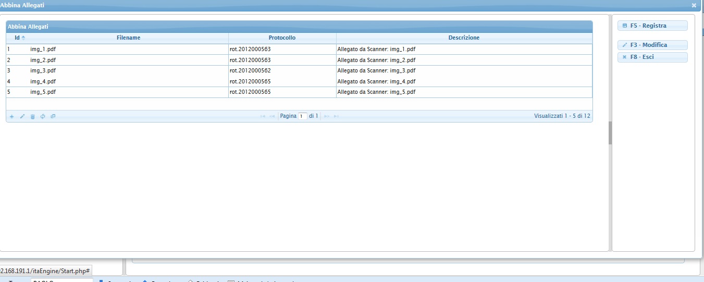Go to next page arrow in pager

[x=327, y=116]
